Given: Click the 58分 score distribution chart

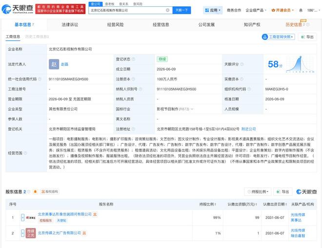Looking at the screenshot, I should 300,64.
